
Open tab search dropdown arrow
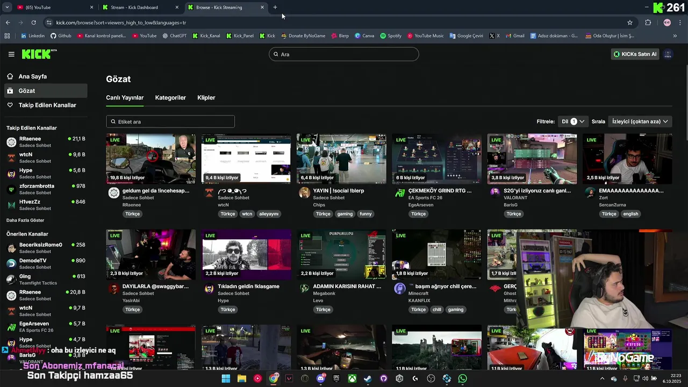pyautogui.click(x=7, y=8)
